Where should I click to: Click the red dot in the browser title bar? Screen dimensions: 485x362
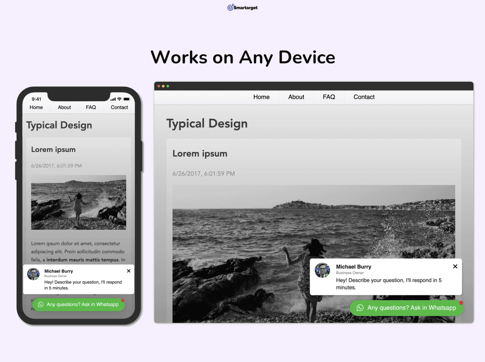(x=159, y=86)
